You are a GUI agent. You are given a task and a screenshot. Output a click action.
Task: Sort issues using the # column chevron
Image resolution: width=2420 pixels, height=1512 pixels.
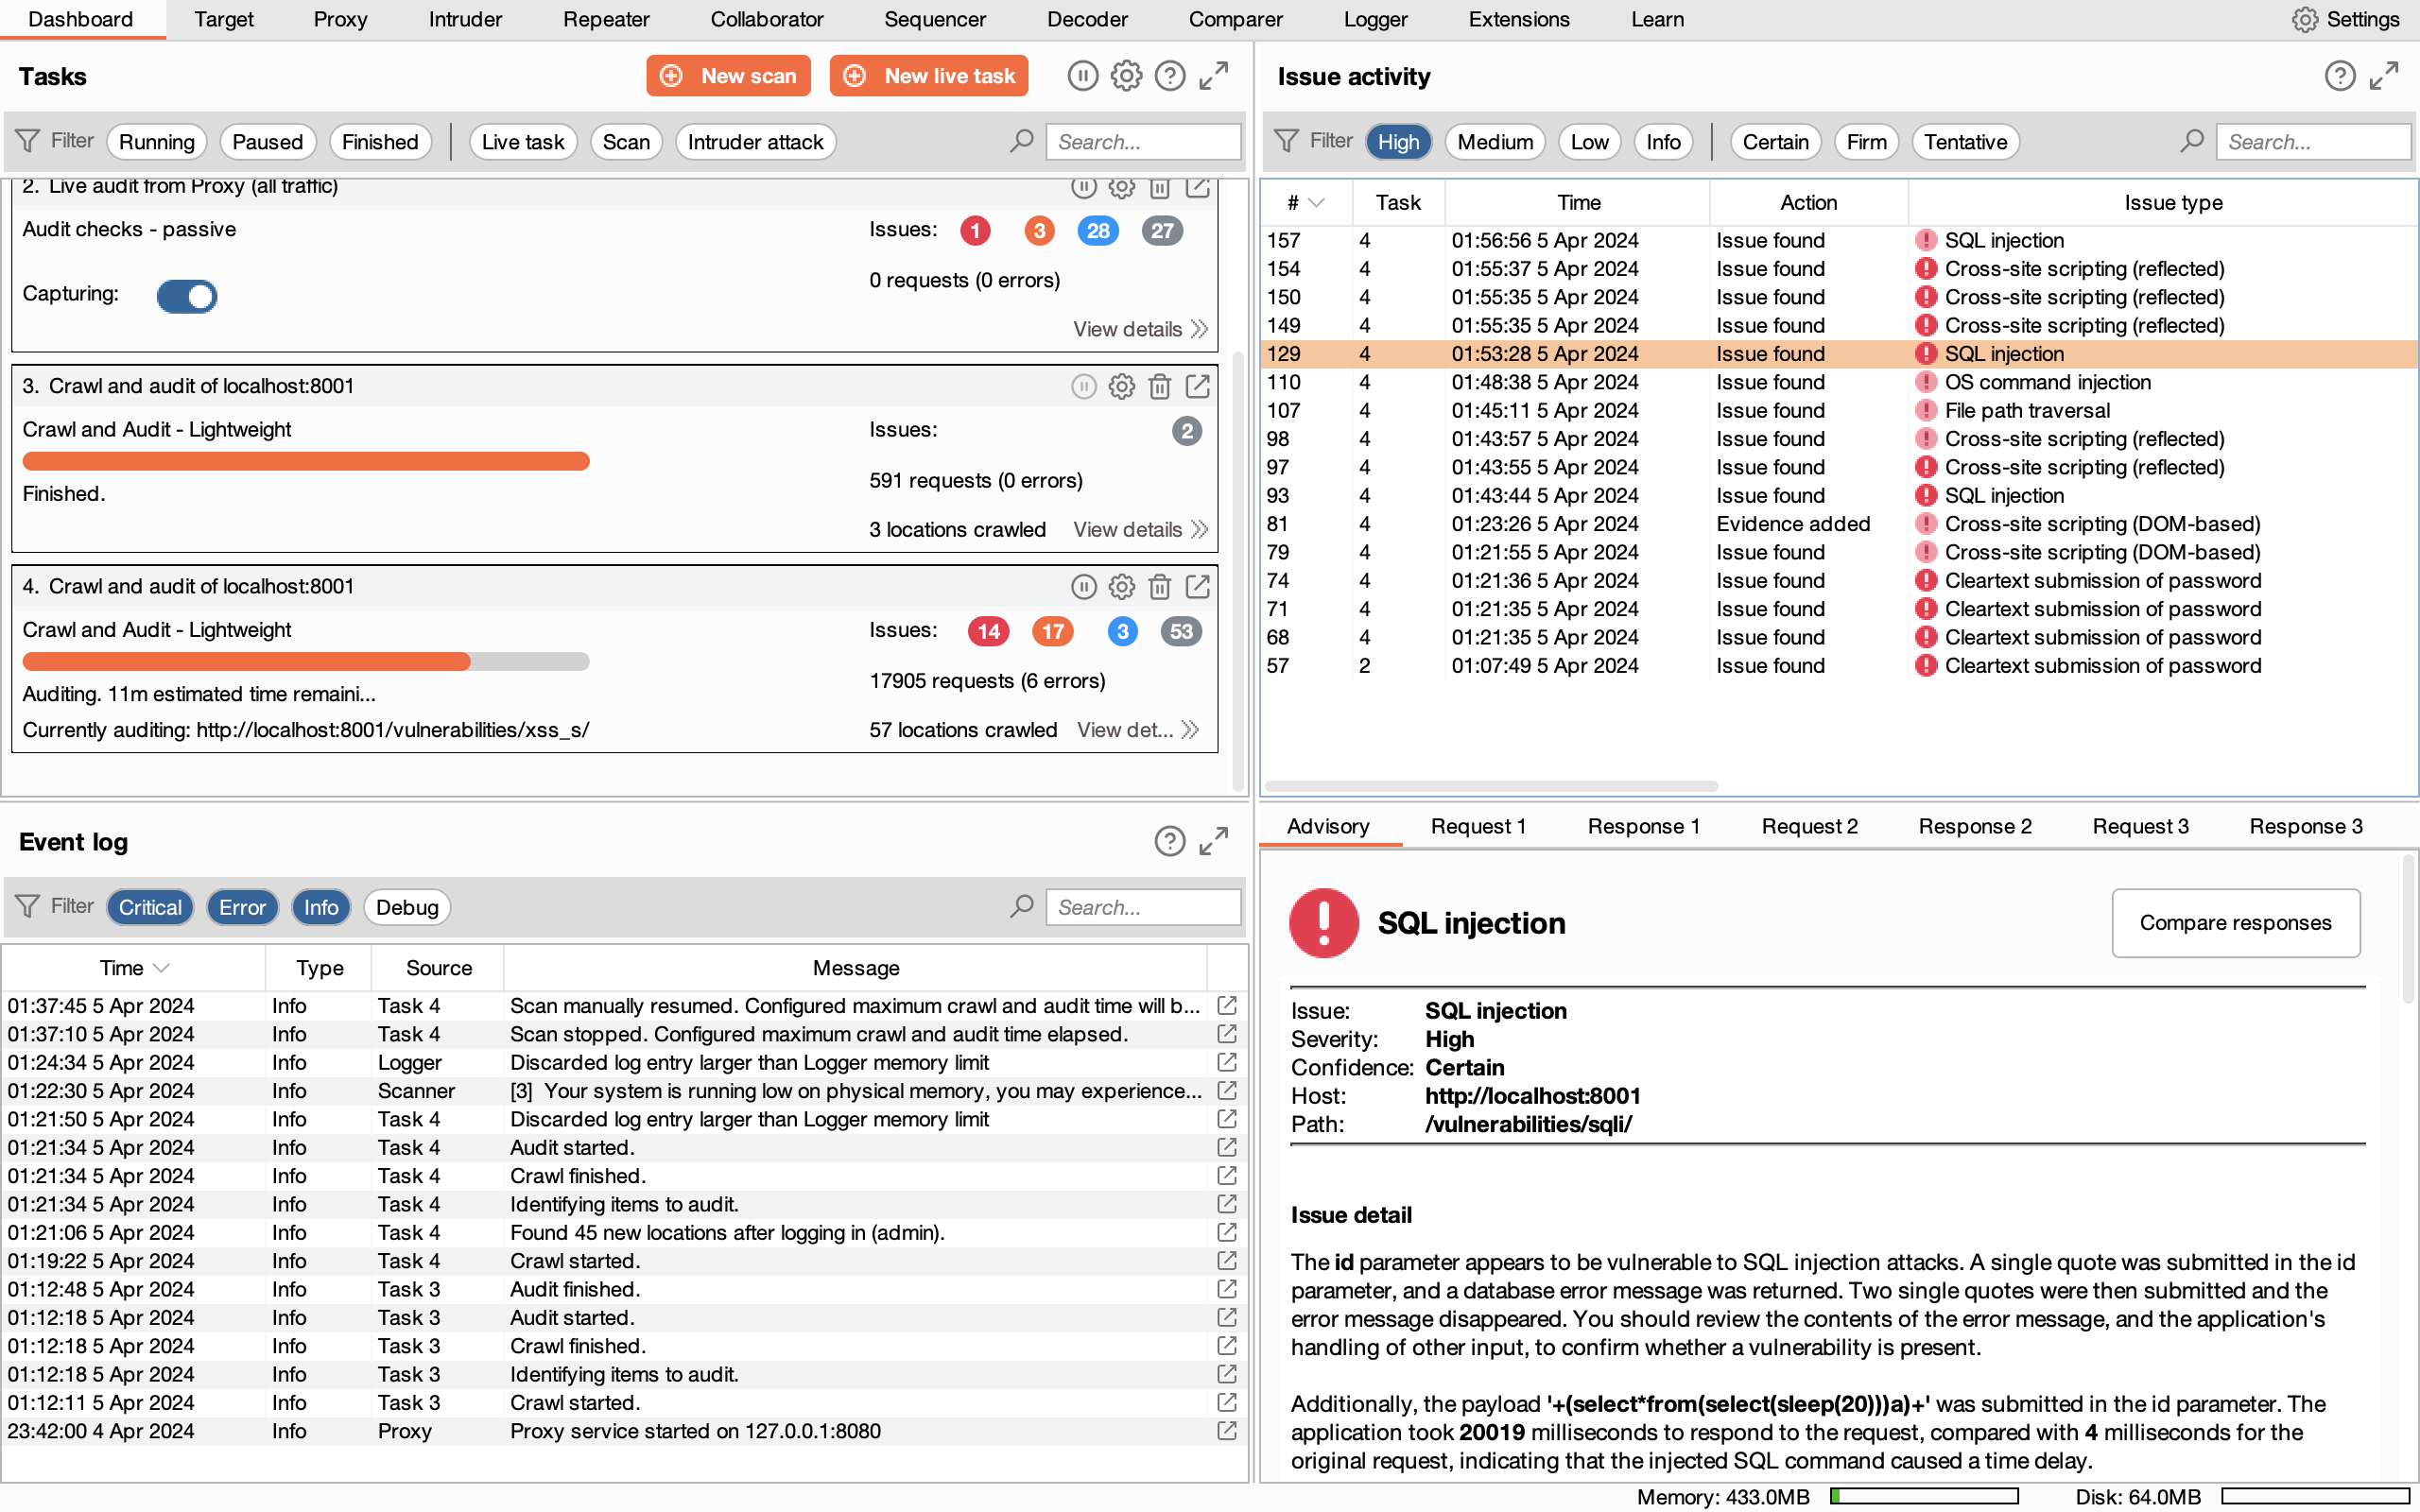tap(1318, 202)
